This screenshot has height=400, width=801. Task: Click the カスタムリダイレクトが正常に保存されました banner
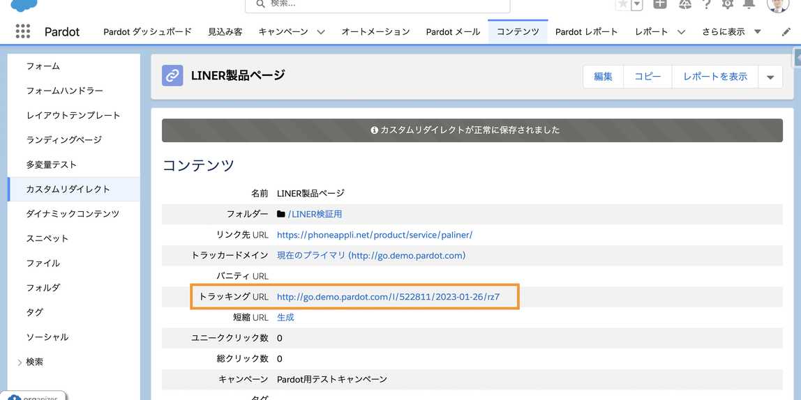[472, 130]
